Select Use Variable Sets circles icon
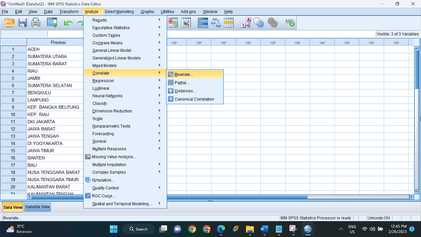Image resolution: width=421 pixels, height=237 pixels. tap(258, 23)
